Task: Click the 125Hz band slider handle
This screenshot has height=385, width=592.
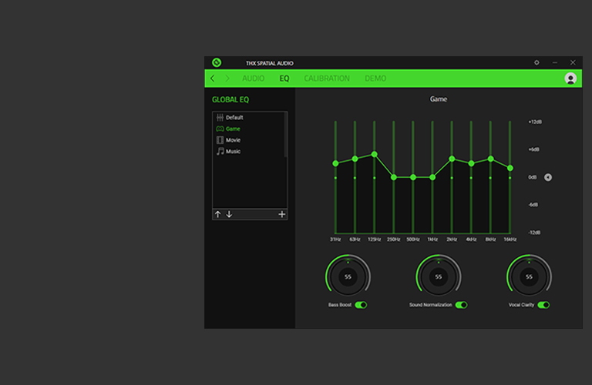Action: pos(374,154)
